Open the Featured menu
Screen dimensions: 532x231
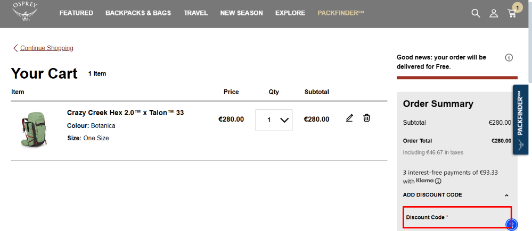click(76, 13)
